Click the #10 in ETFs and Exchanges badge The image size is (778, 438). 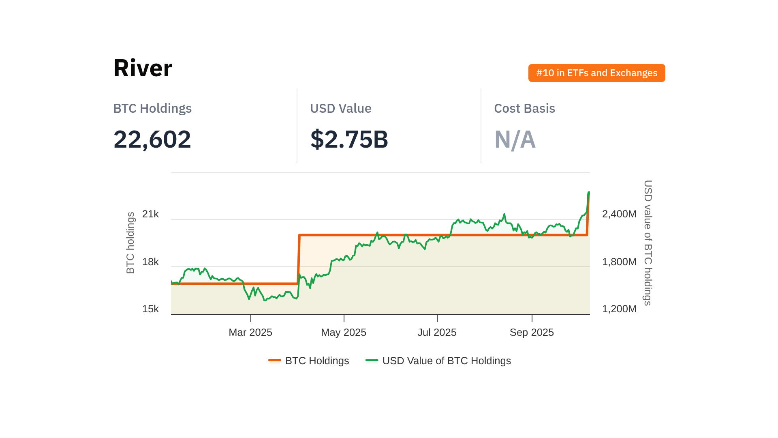click(596, 73)
